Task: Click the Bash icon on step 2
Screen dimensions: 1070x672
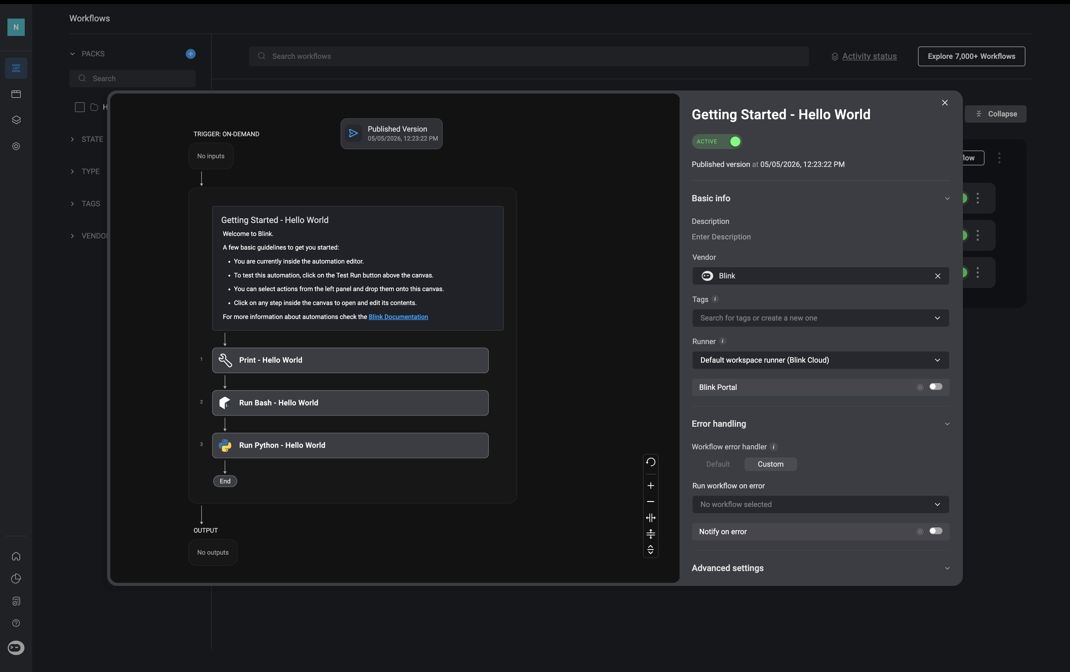Action: pyautogui.click(x=225, y=403)
